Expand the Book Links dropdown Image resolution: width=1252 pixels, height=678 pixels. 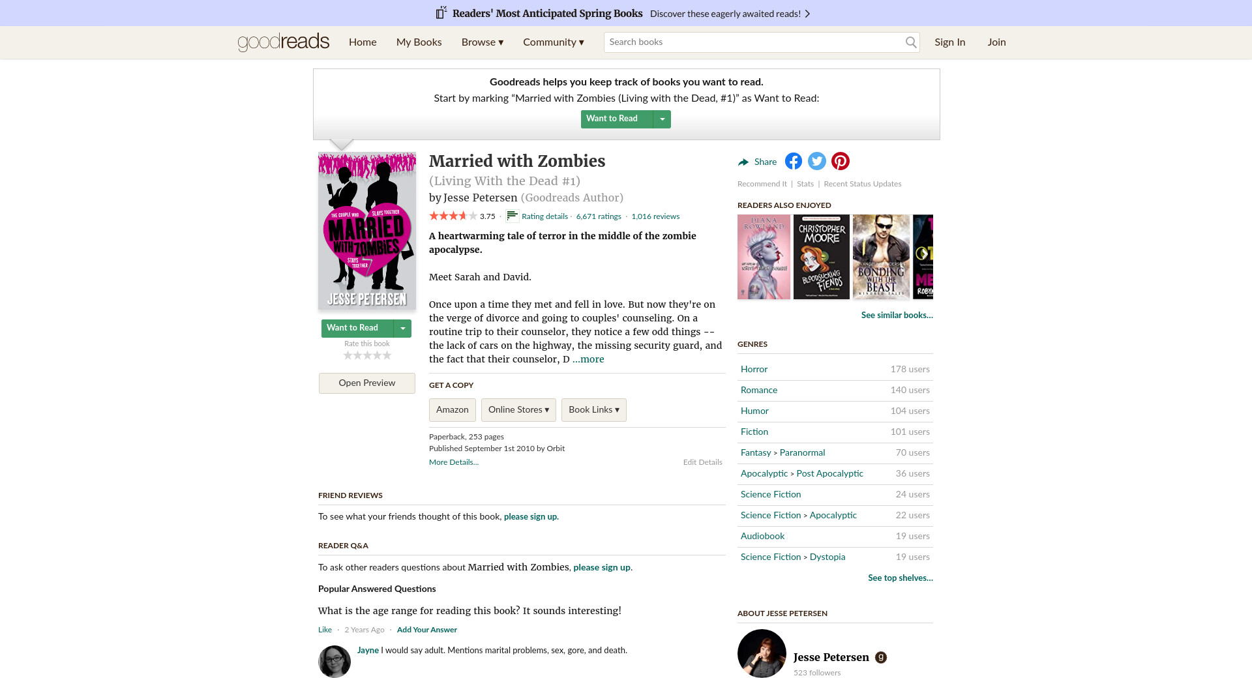[594, 410]
